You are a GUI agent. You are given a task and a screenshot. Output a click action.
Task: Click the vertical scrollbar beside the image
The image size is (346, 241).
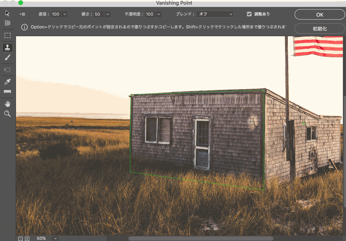[x=344, y=151]
